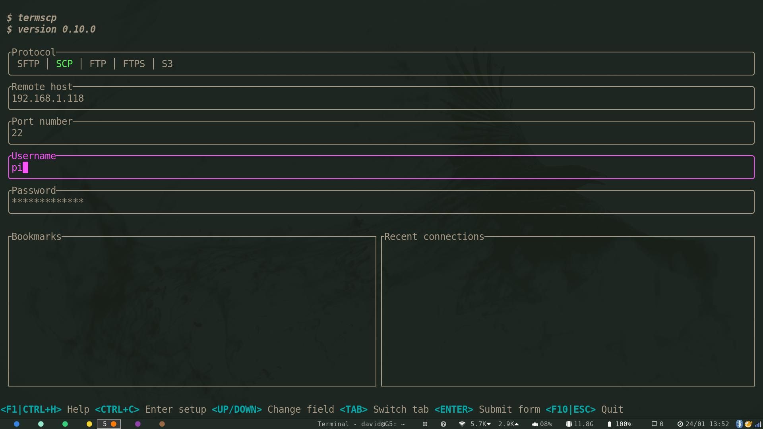Select the SCP protocol option

pos(64,64)
